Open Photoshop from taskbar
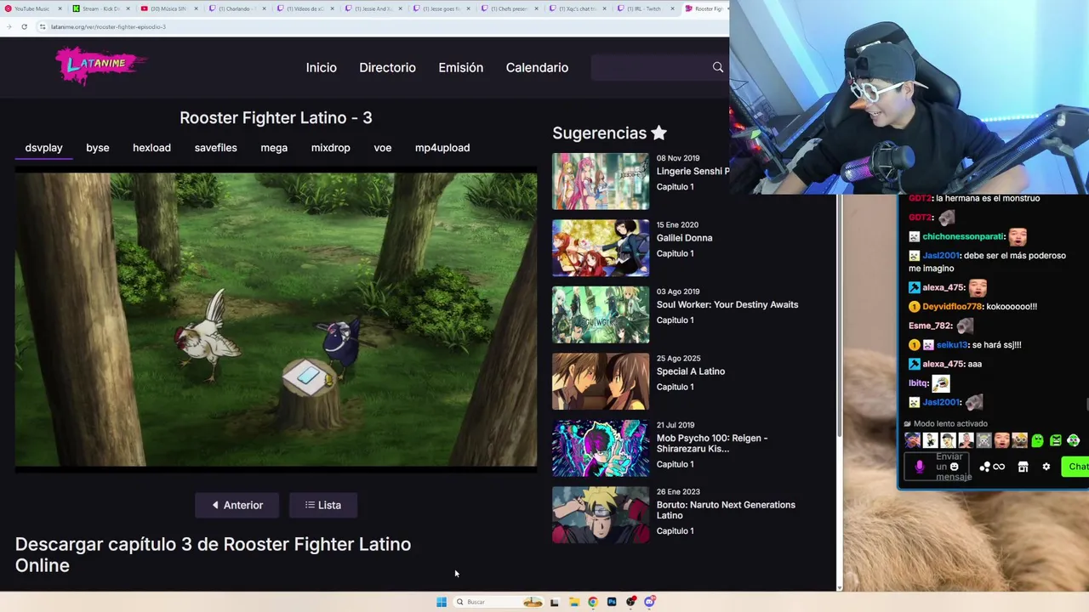Viewport: 1089px width, 612px height. 612,602
